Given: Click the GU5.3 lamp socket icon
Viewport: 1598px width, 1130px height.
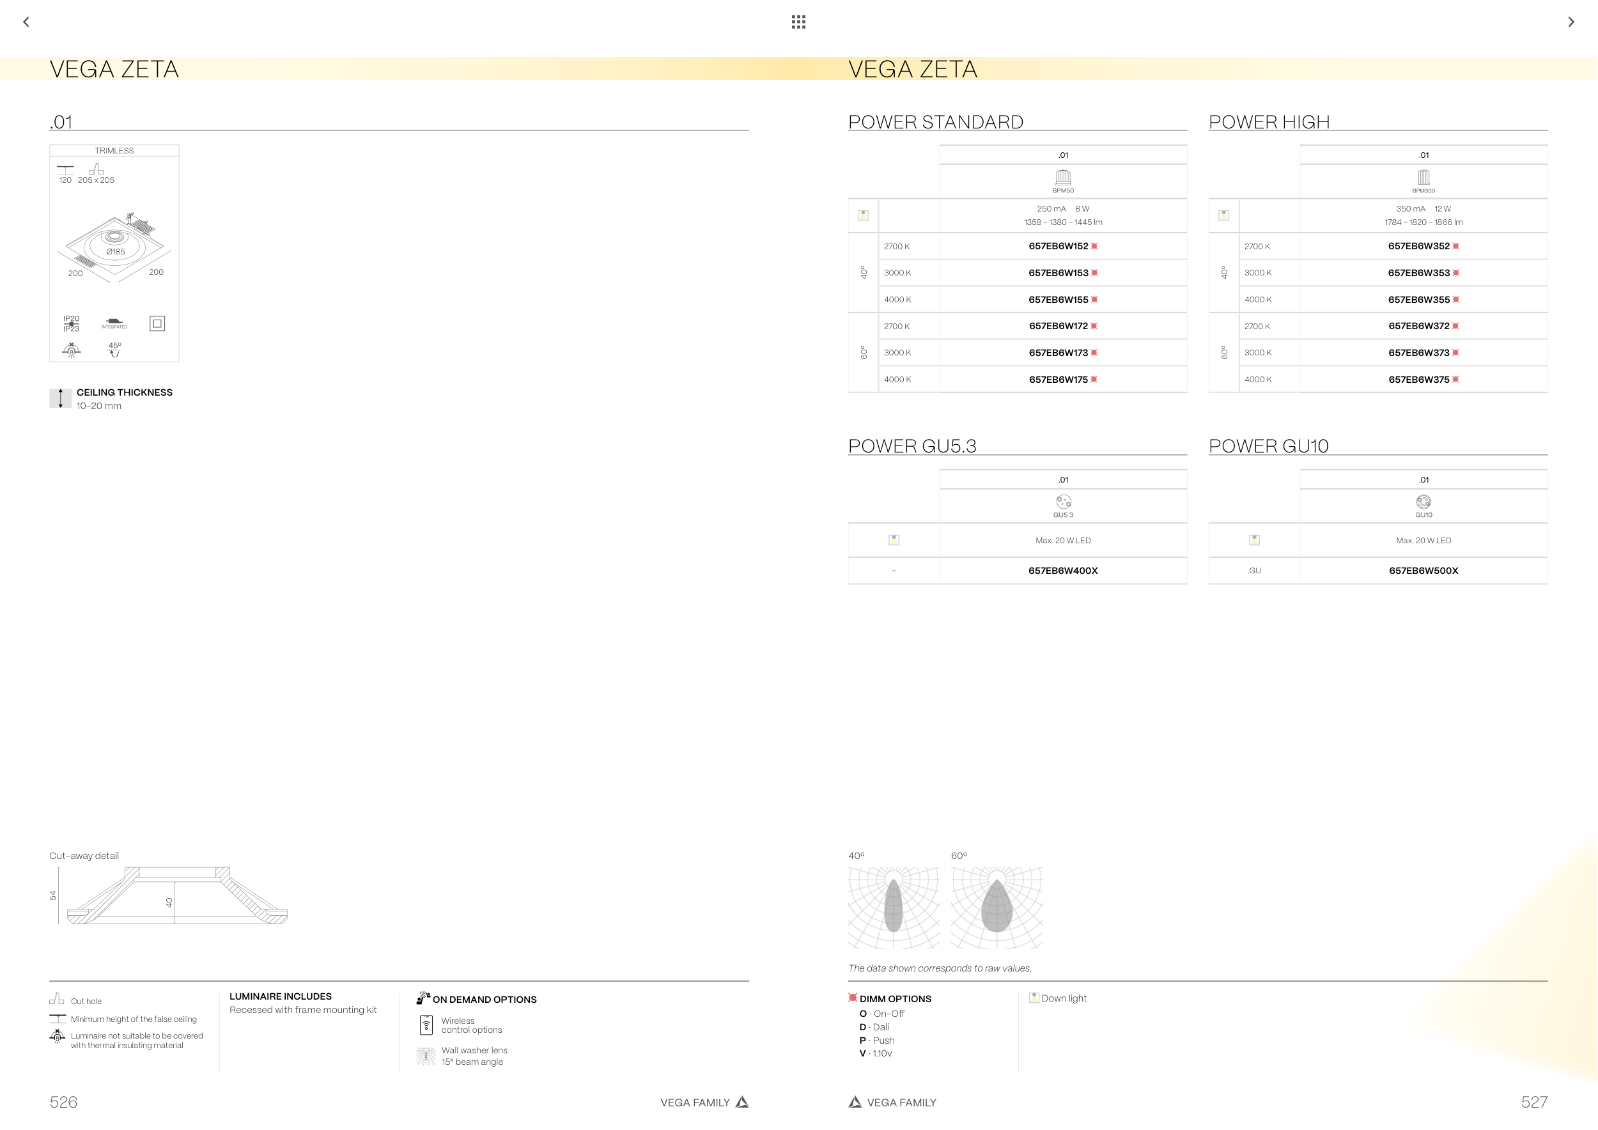Looking at the screenshot, I should 1063,502.
